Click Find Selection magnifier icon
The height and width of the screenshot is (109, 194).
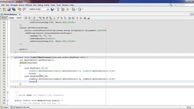(x=40, y=18)
